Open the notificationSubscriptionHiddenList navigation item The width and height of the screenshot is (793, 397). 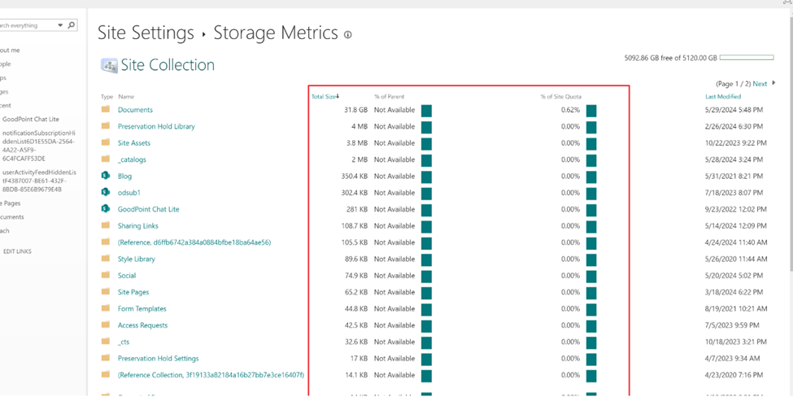click(39, 146)
